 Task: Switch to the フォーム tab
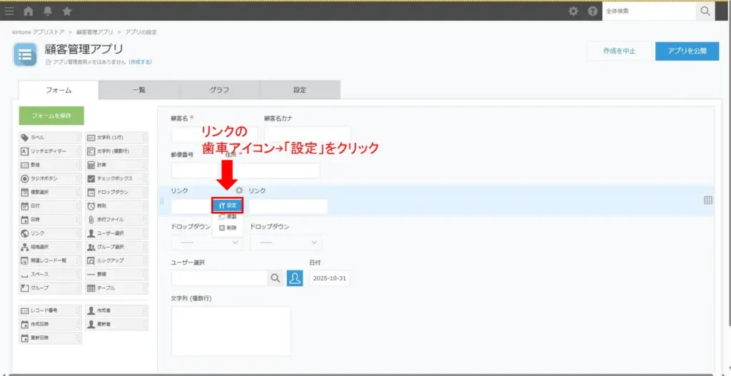(x=59, y=90)
